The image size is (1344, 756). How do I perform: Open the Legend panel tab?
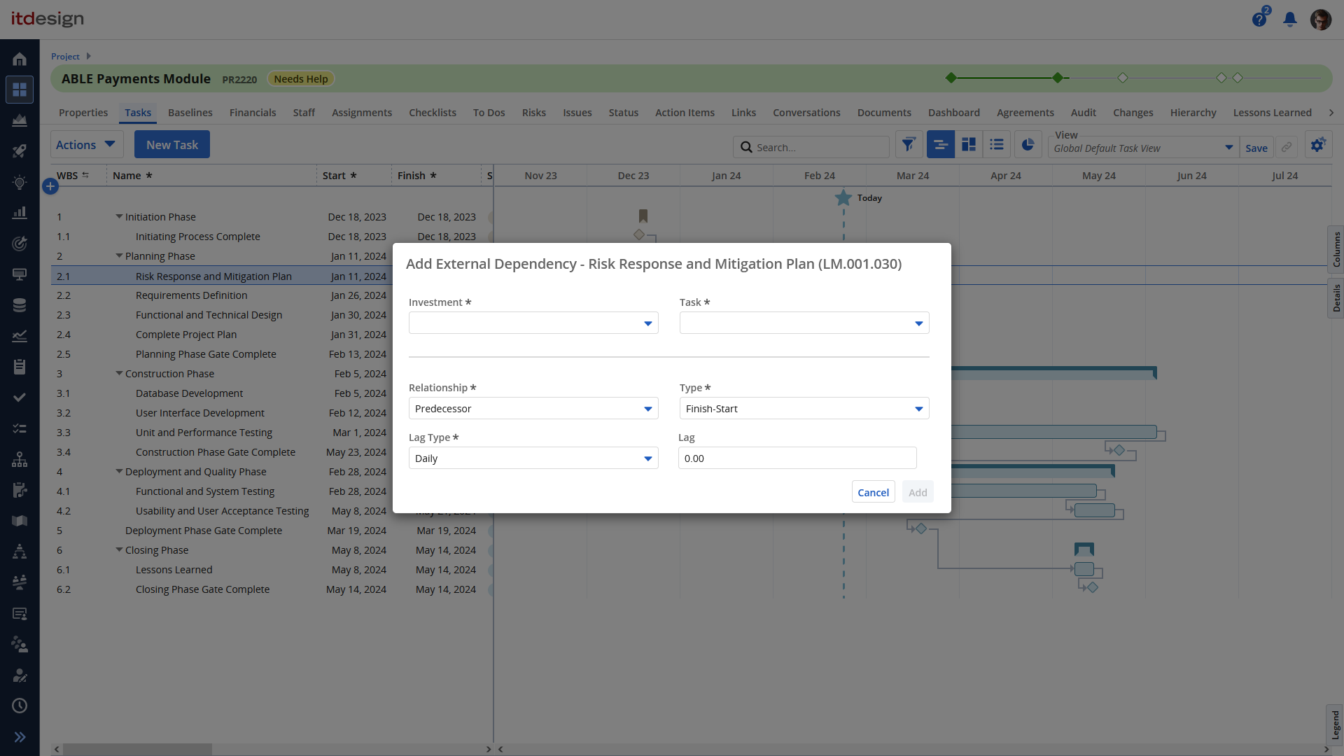[1336, 725]
